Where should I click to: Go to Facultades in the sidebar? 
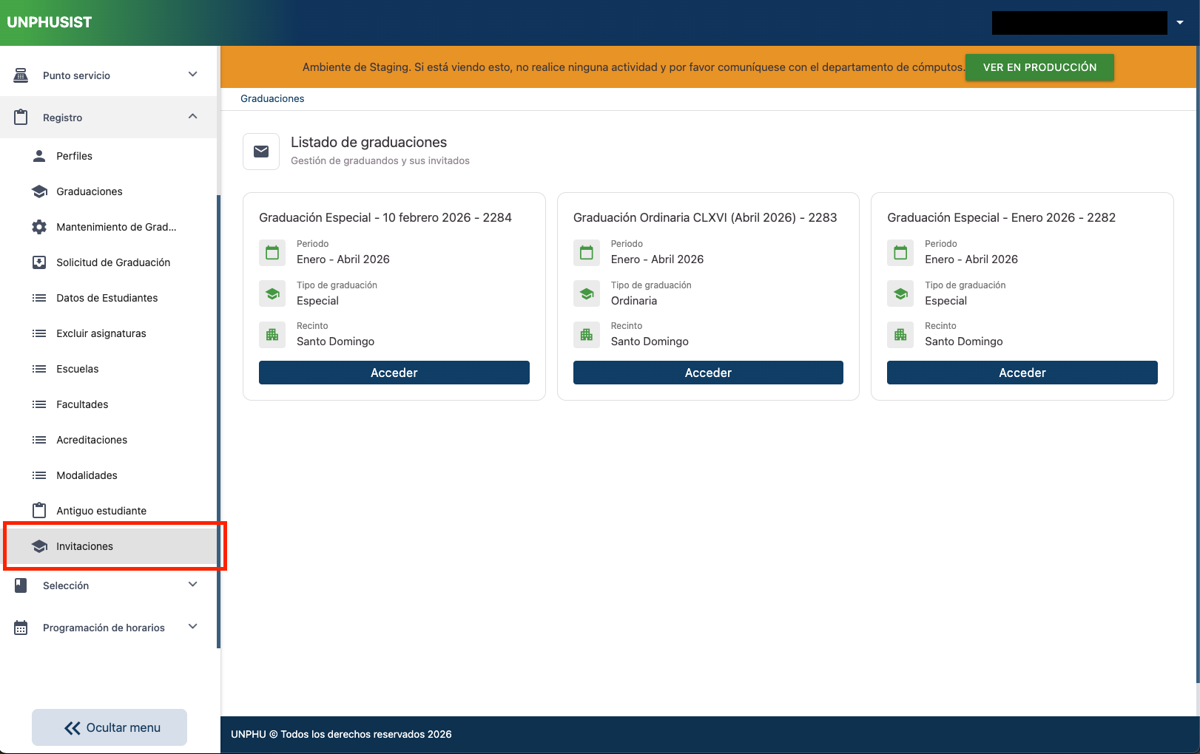point(82,404)
